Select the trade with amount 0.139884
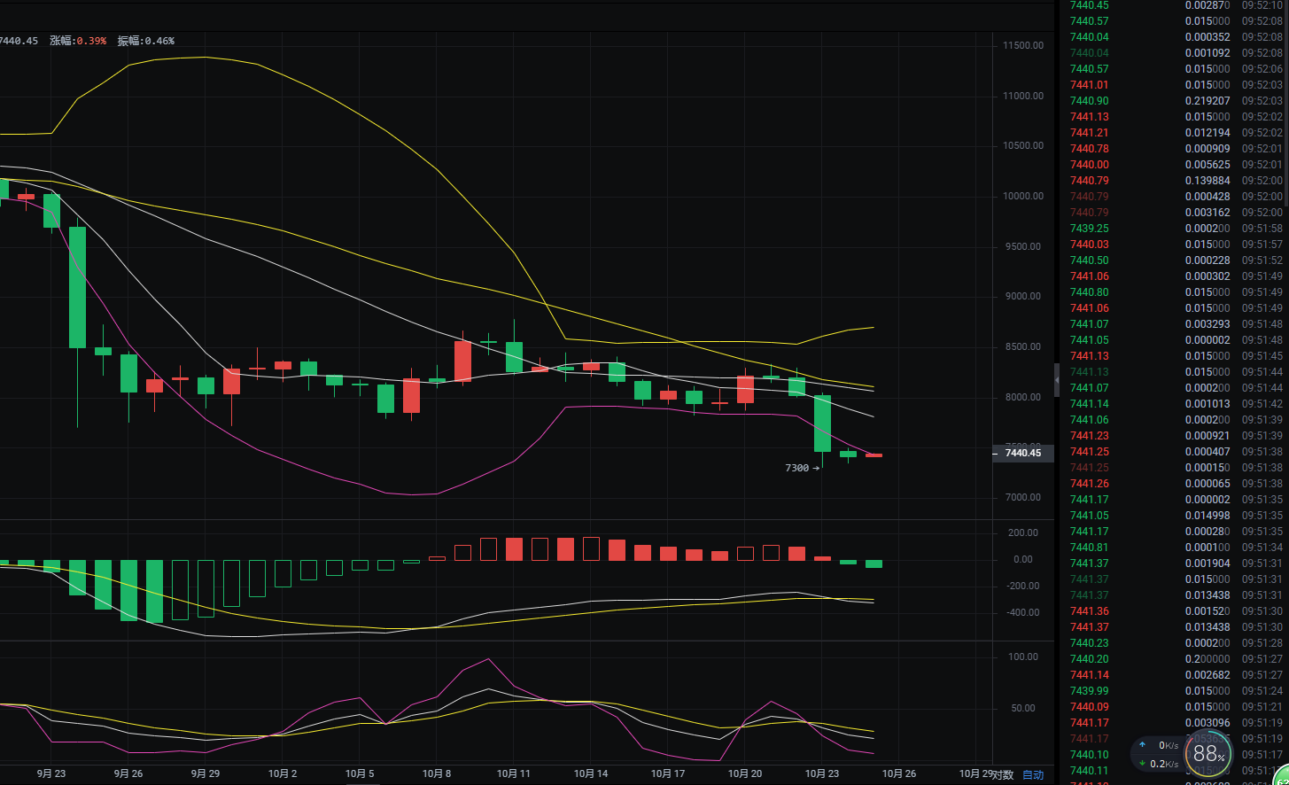The width and height of the screenshot is (1289, 785). pos(1175,181)
